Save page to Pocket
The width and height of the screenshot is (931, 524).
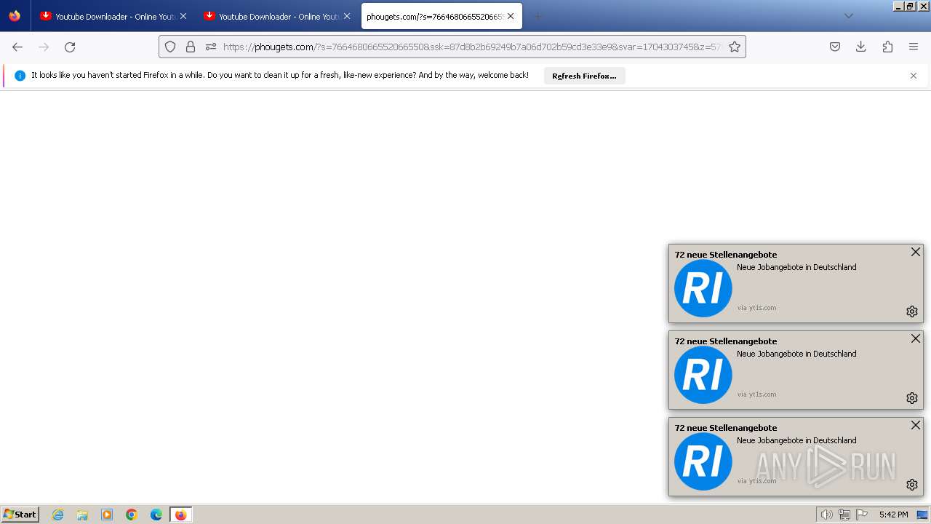pos(835,47)
